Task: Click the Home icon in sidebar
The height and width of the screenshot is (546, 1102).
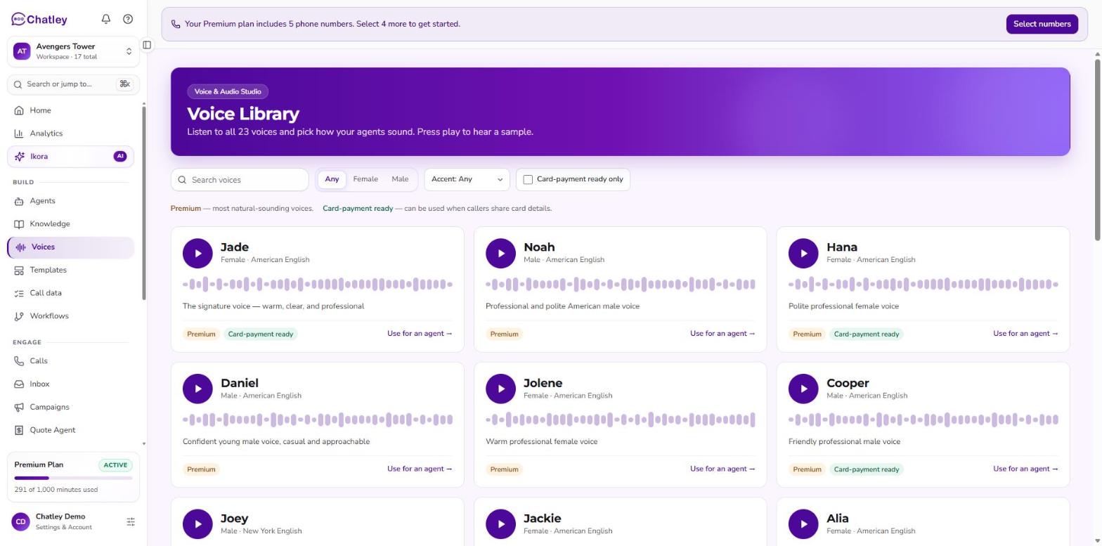Action: pyautogui.click(x=19, y=110)
